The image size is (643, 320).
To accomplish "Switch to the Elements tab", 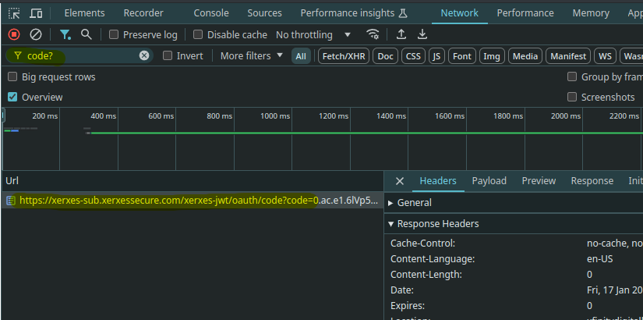I will pos(84,13).
